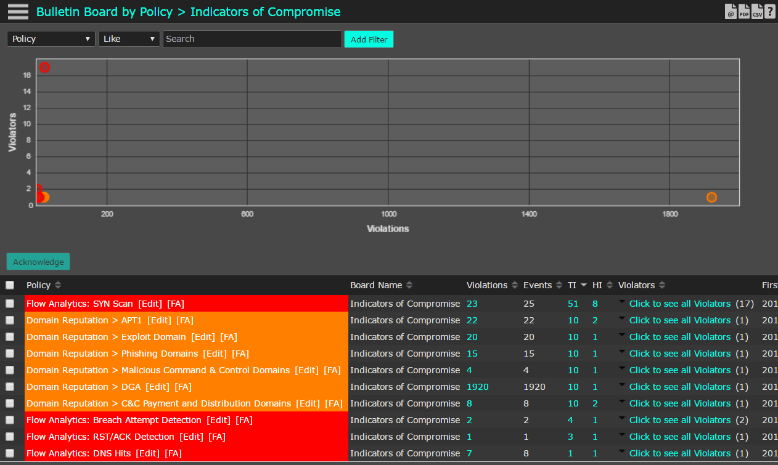
Task: Check the Phishing Domains row checkbox
Action: [x=10, y=354]
